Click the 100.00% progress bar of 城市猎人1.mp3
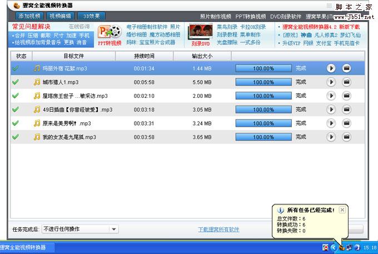This screenshot has width=378, height=254. 263,82
